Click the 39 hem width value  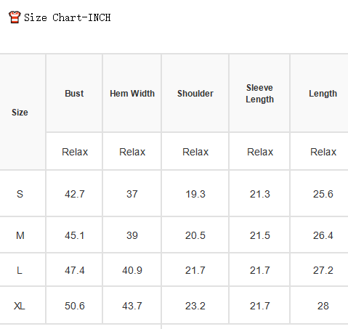pos(132,235)
